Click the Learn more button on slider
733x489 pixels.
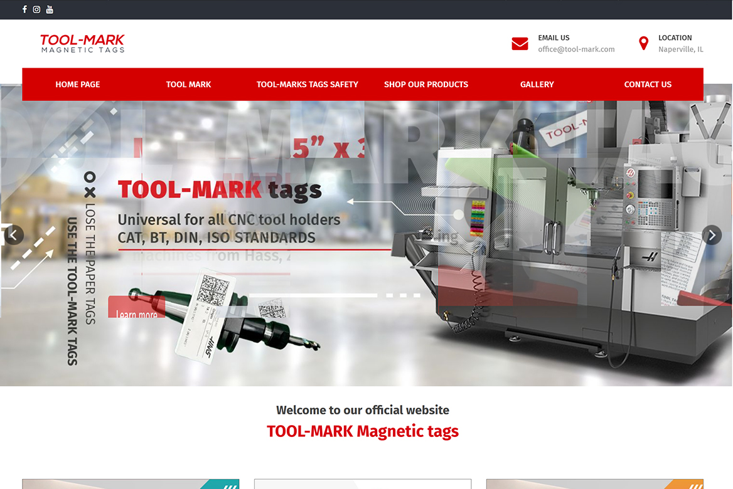137,307
